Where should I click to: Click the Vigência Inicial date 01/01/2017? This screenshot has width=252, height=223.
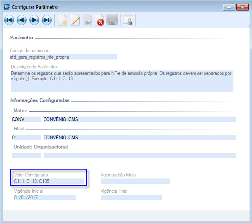(x=44, y=198)
